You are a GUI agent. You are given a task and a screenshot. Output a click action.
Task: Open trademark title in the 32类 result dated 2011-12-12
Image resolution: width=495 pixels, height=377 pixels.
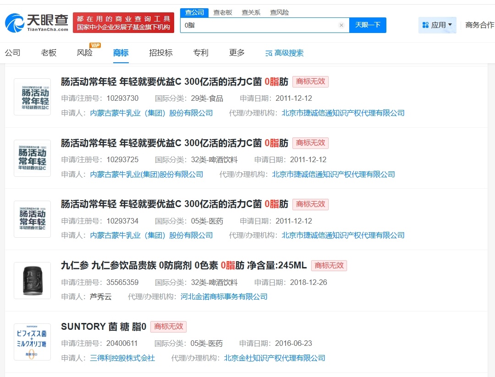point(175,143)
